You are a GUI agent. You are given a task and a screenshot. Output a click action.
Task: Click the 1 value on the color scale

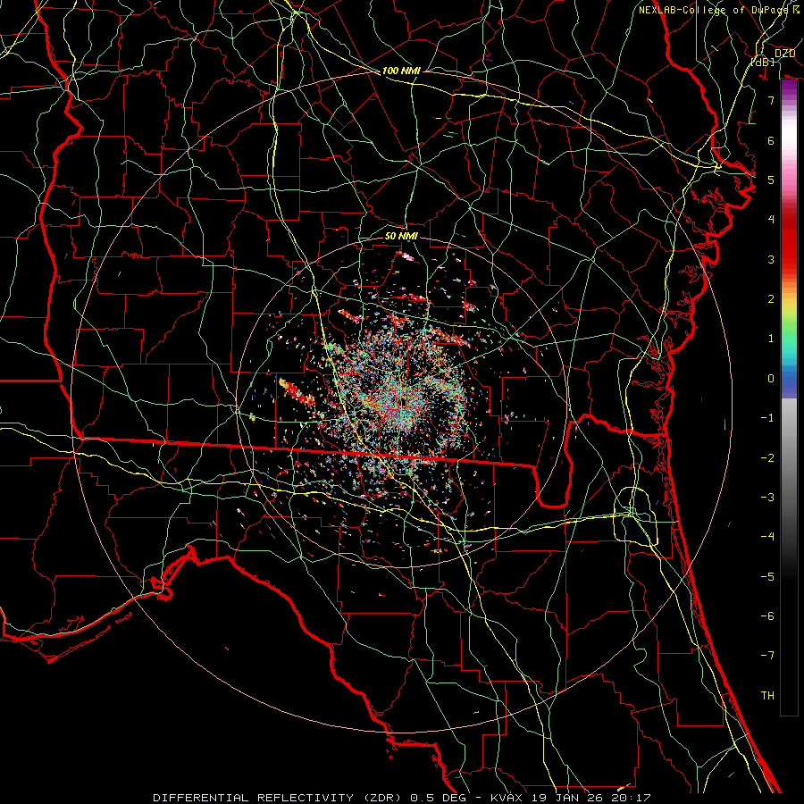tap(771, 339)
